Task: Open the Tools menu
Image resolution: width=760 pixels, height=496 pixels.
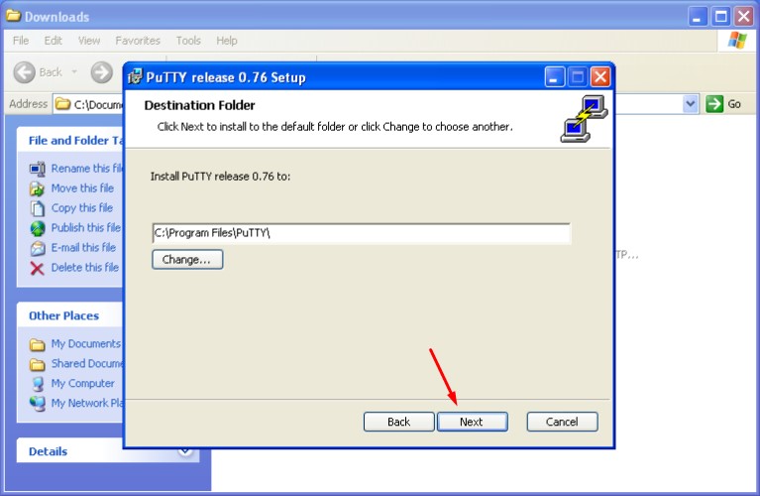Action: tap(188, 41)
